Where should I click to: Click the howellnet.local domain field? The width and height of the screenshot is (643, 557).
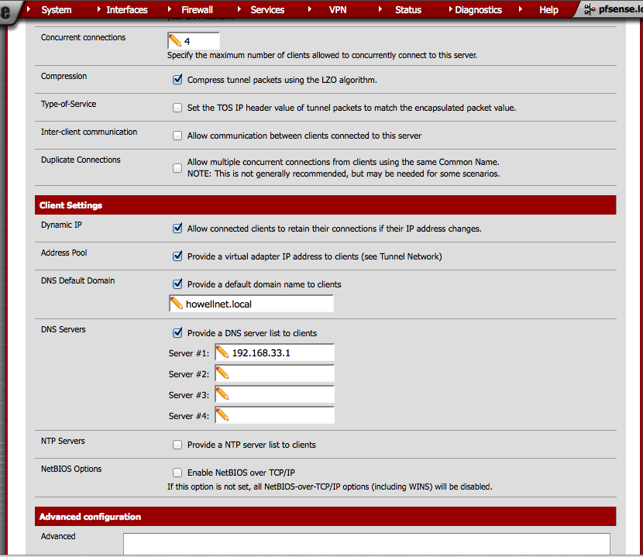(x=251, y=304)
